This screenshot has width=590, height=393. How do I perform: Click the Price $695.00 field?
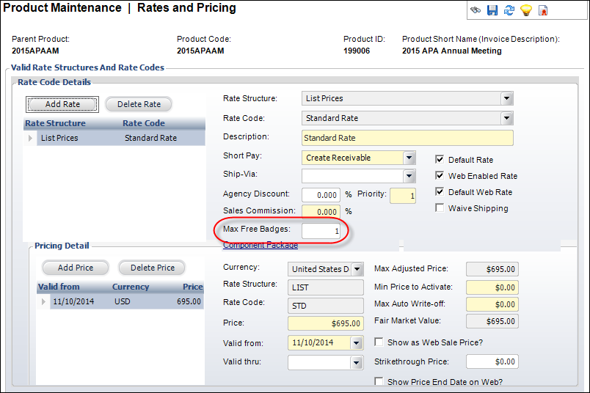(x=326, y=323)
